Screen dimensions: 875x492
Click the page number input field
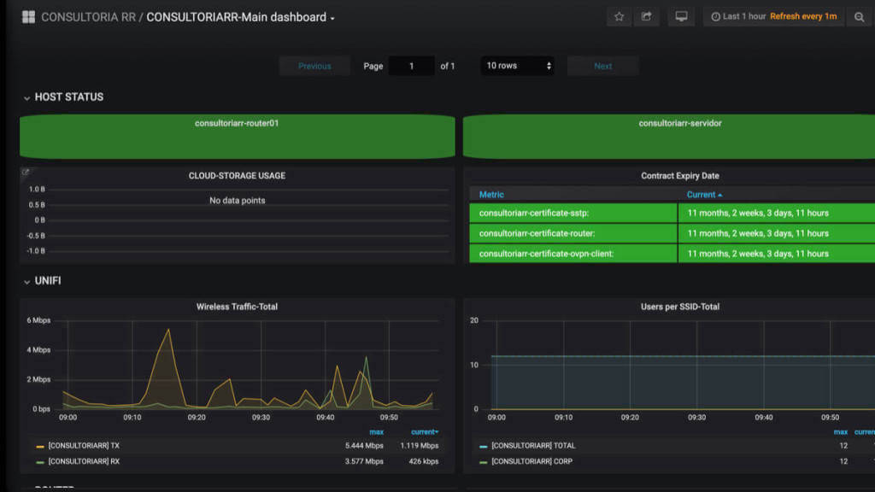pyautogui.click(x=411, y=66)
